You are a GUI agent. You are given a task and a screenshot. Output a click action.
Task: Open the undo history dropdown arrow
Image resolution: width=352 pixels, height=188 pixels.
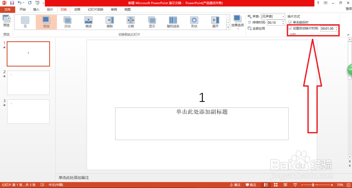[24, 3]
